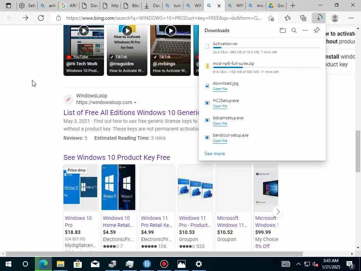The image size is (361, 271).
Task: Open file link under HC2Setup.exe
Action: point(220,106)
